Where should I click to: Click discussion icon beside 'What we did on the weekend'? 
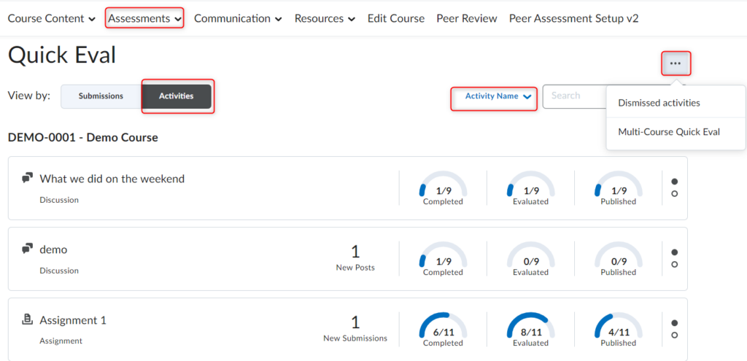tap(28, 178)
